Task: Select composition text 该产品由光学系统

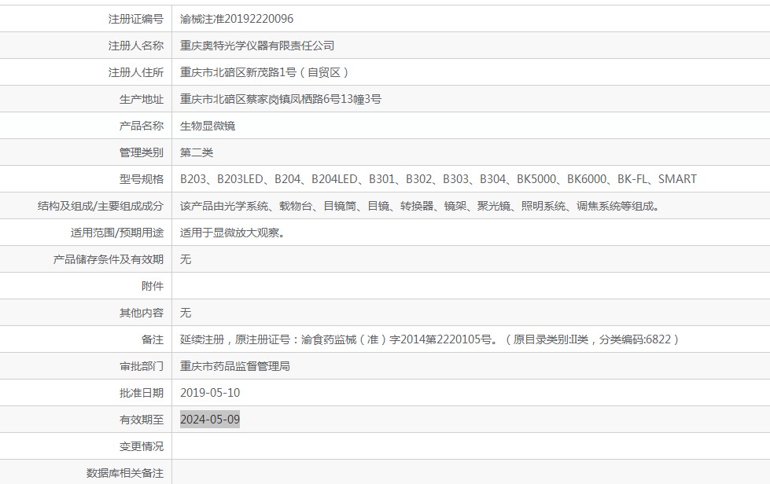Action: pos(224,206)
